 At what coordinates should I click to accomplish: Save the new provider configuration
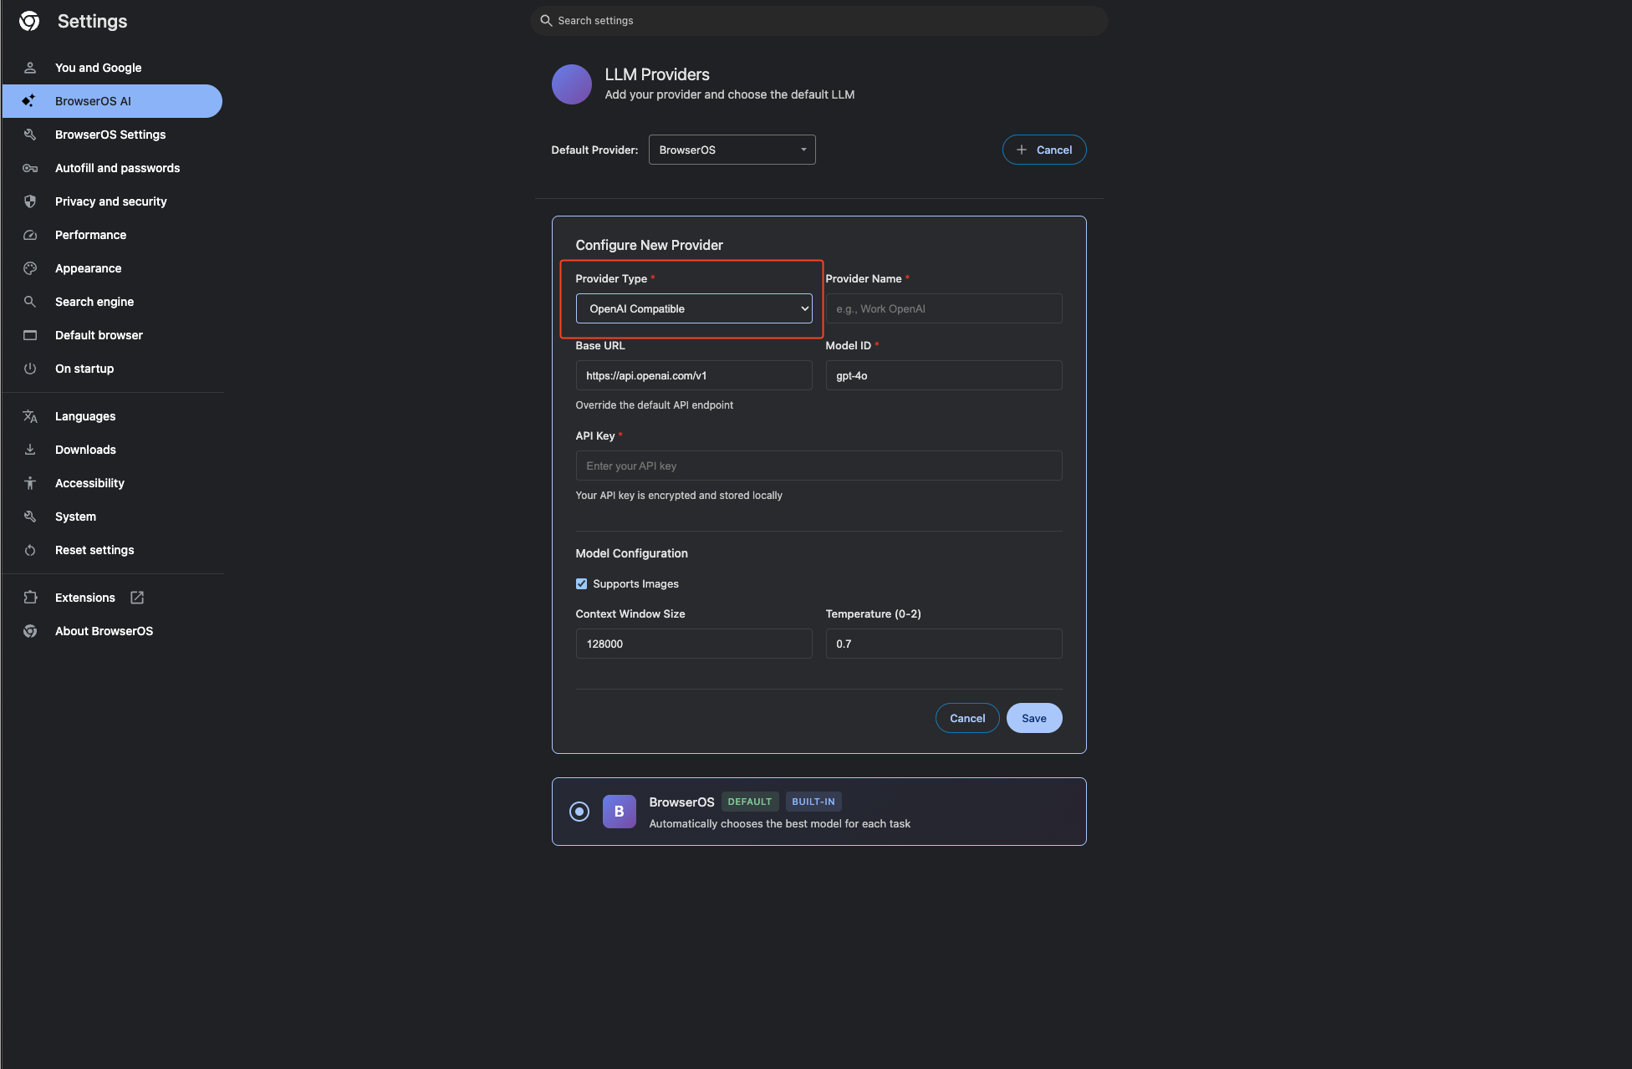tap(1033, 718)
